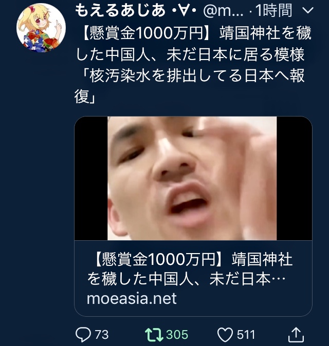Screen dimensions: 329x346
Task: Open the share sheet icon
Action: 296,335
